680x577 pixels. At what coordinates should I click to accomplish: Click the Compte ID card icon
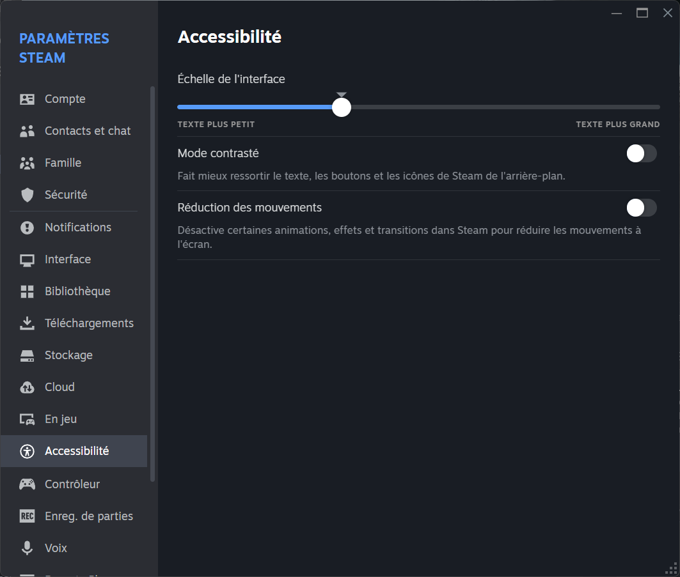click(x=27, y=99)
